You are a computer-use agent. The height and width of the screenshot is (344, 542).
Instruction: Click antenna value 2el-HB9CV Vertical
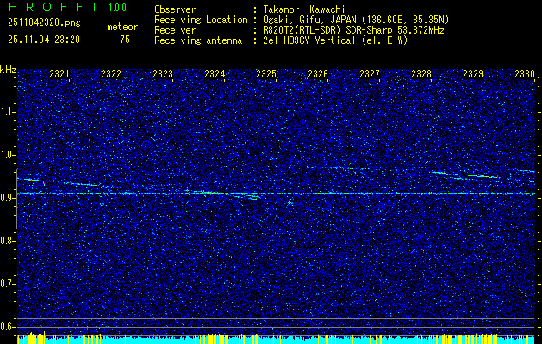(309, 40)
